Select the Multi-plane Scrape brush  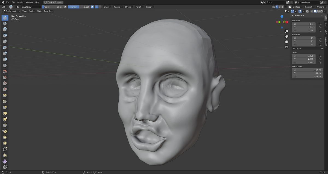[5, 95]
